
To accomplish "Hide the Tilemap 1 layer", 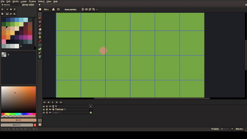I will tap(44, 109).
